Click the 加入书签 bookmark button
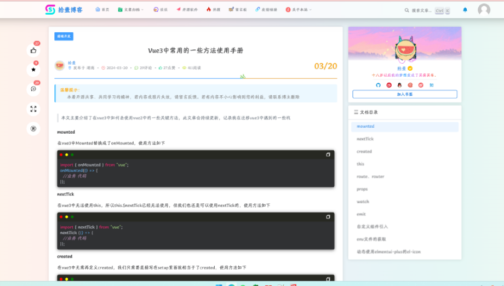 click(405, 94)
